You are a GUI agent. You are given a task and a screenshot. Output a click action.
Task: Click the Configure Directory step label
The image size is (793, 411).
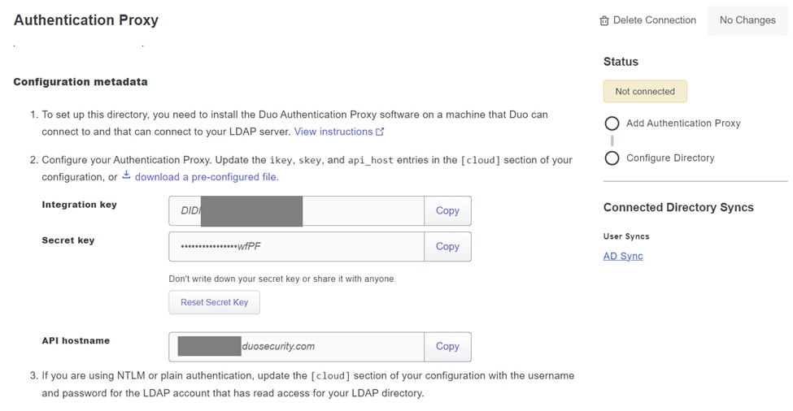pos(670,158)
